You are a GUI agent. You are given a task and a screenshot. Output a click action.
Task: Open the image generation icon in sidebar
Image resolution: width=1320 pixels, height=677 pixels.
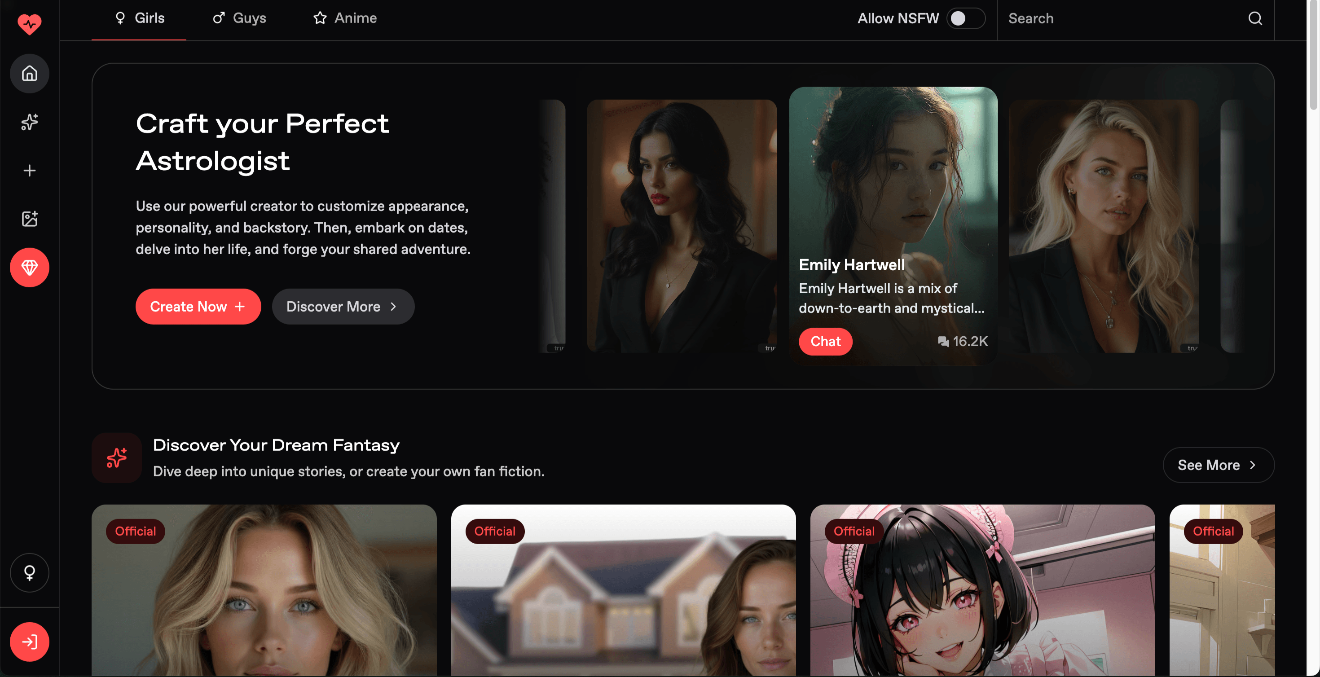tap(29, 218)
